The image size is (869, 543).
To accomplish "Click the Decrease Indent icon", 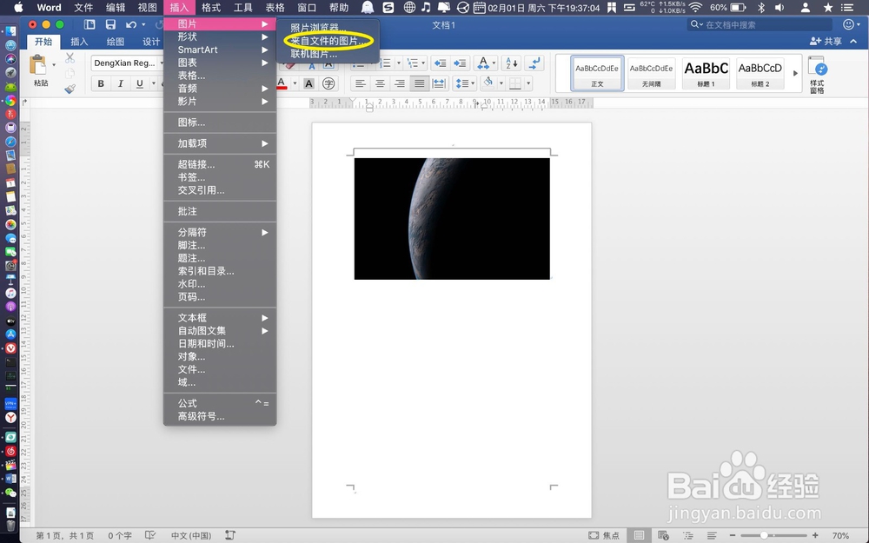I will pyautogui.click(x=440, y=63).
